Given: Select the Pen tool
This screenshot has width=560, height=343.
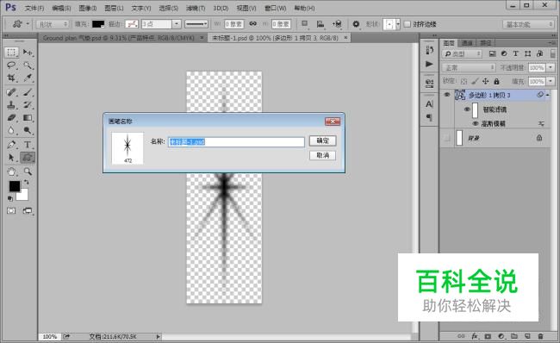Looking at the screenshot, I should click(11, 145).
